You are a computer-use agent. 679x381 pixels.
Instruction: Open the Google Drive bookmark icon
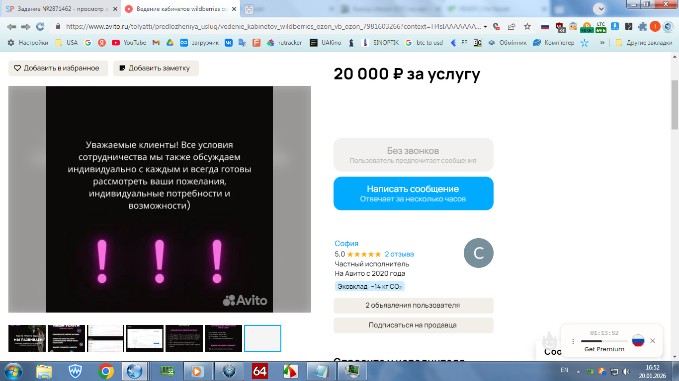pos(170,43)
